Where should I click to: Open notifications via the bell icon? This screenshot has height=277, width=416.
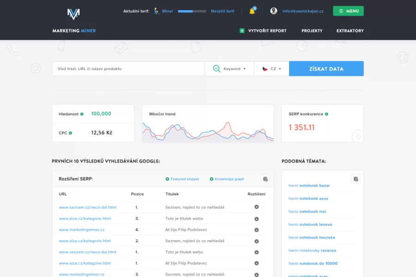[251, 11]
